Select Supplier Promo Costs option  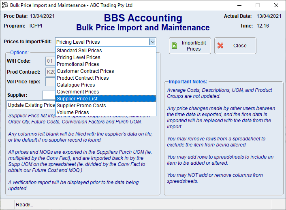(x=81, y=106)
